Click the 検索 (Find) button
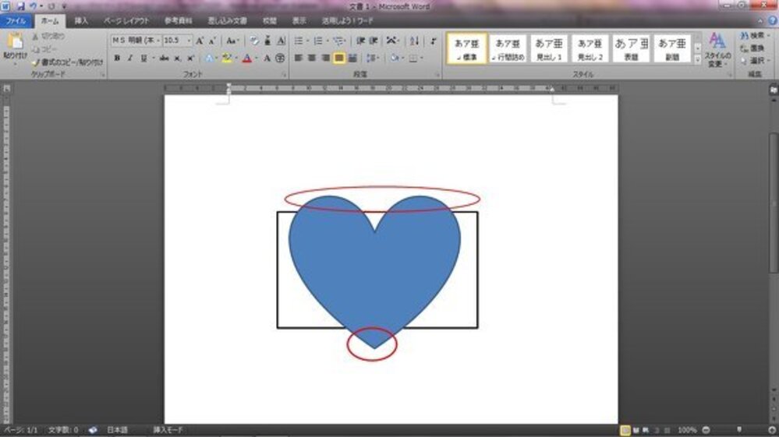Viewport: 779px width, 437px height. click(x=753, y=36)
